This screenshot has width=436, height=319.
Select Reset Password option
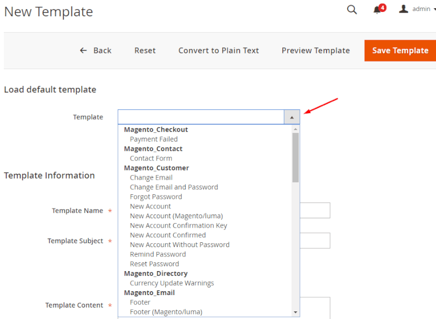click(x=154, y=264)
